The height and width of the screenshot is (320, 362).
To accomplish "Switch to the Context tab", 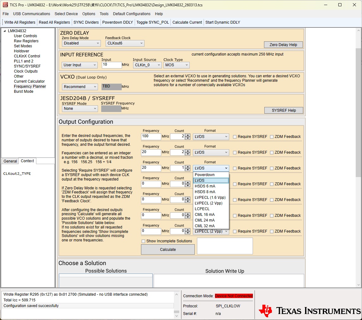I will point(27,161).
